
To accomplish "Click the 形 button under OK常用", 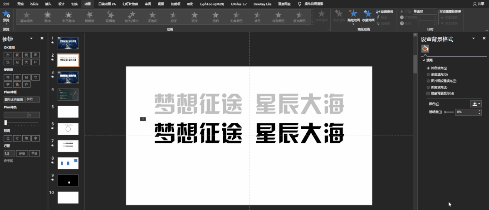I will click(8, 55).
